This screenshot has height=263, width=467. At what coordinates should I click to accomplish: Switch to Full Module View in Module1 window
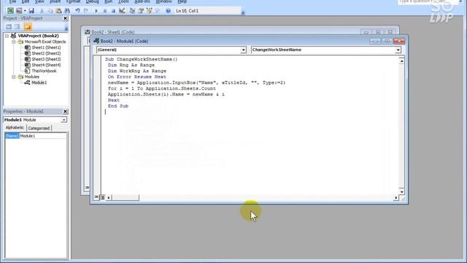tap(102, 197)
